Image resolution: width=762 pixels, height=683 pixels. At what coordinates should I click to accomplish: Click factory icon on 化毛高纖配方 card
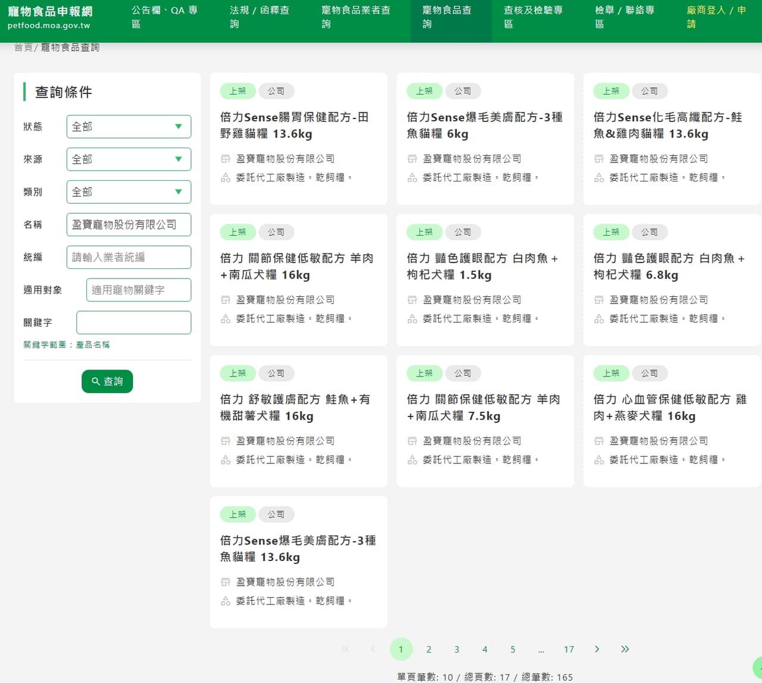599,177
